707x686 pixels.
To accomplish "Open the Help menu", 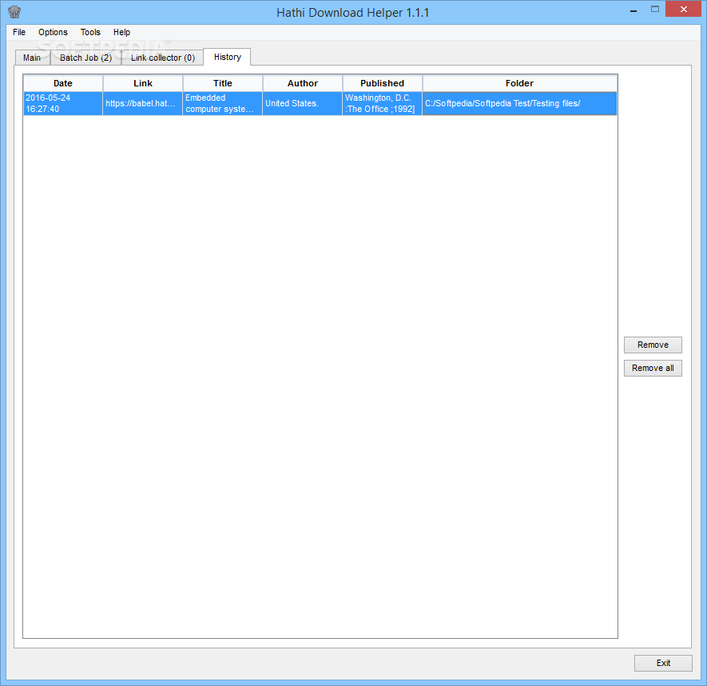I will [x=121, y=32].
